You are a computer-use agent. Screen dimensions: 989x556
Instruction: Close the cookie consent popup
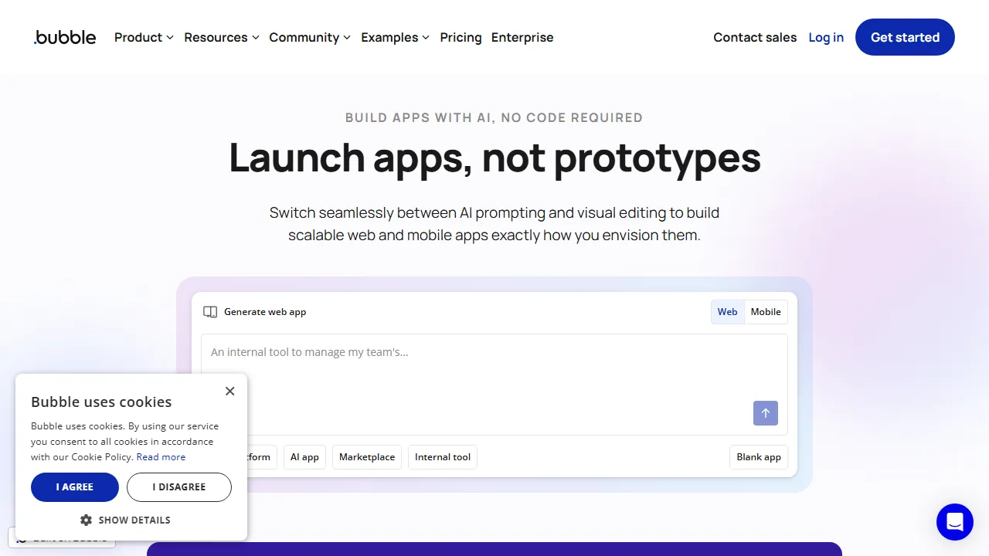(x=229, y=392)
